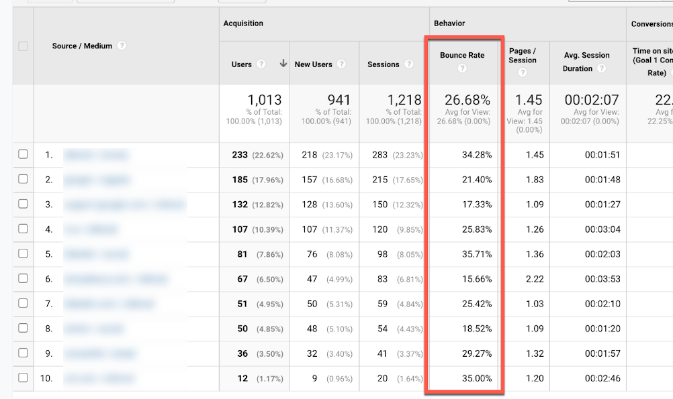Click bounce rate 35.00% in row 10
Image resolution: width=673 pixels, height=399 pixels.
tap(477, 378)
